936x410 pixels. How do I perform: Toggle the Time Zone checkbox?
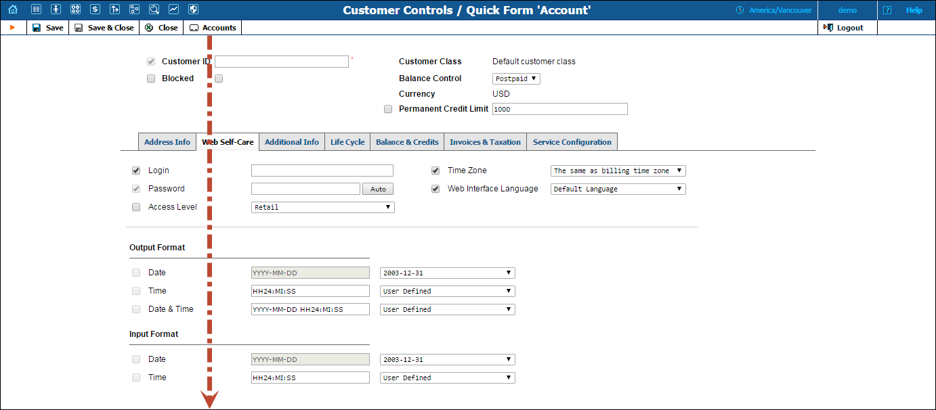tap(435, 170)
